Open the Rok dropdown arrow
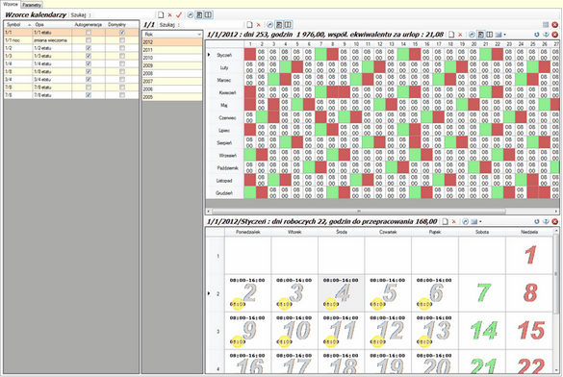 [199, 35]
